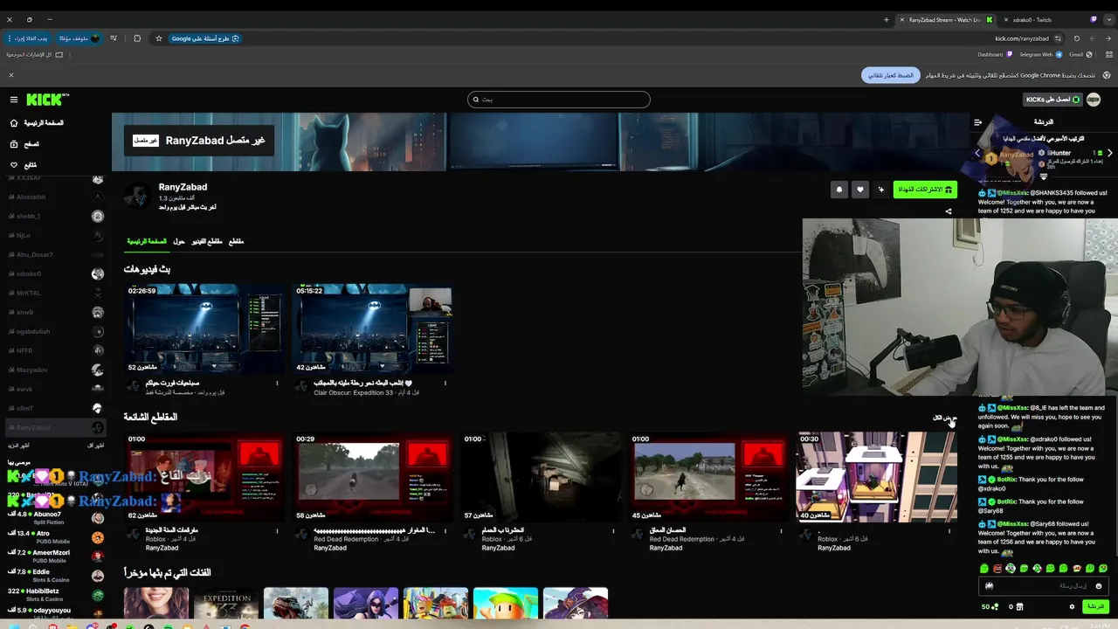Open the recommended channel HabibiBetz

point(55,595)
